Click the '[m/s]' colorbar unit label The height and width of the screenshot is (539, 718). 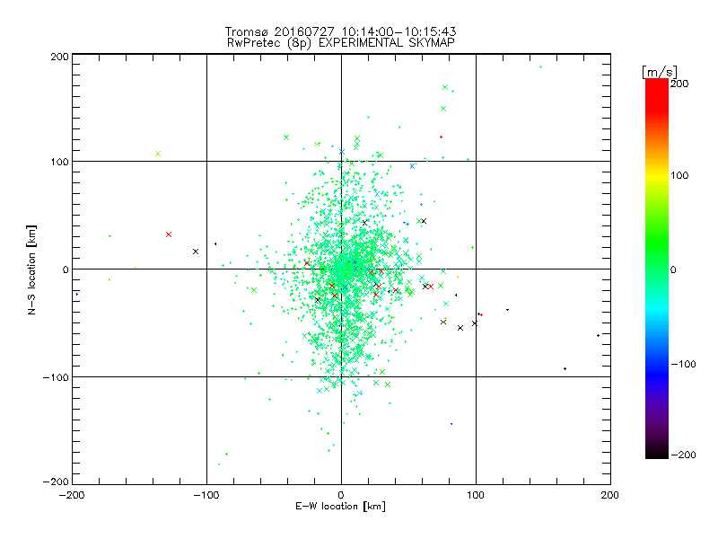tap(660, 72)
